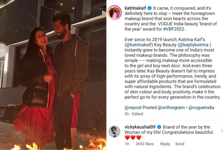Open the couple bonfire photo
Viewport: 223px width, 150px height.
point(53,75)
